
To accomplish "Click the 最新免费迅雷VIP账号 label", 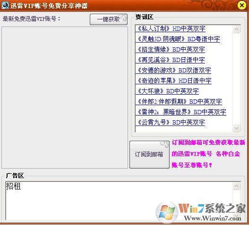I will [32, 19].
